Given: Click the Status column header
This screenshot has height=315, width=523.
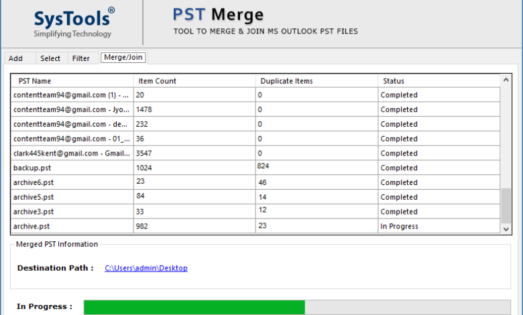Looking at the screenshot, I should (x=439, y=81).
